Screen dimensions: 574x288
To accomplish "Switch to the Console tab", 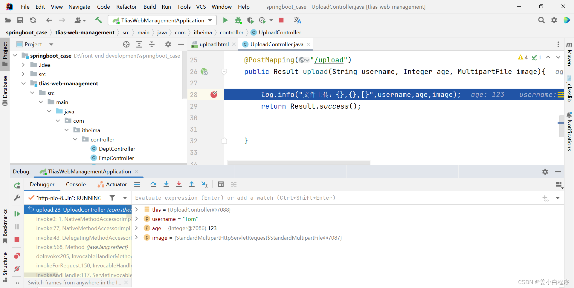I will 76,184.
